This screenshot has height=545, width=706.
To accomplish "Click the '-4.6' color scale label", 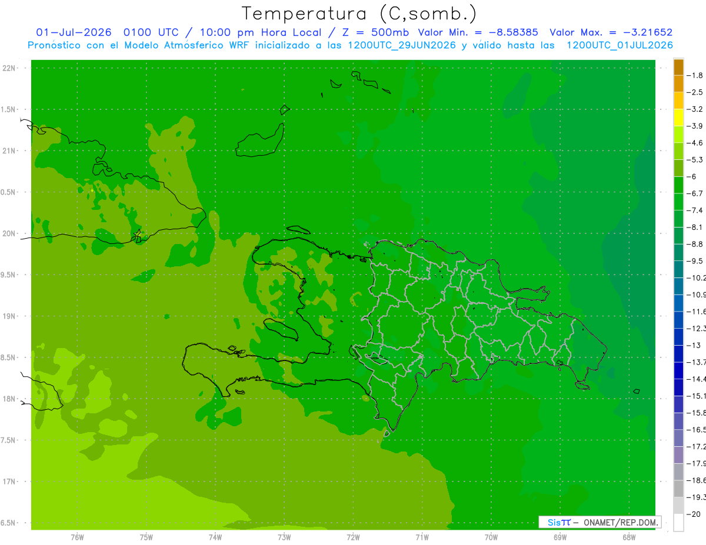I will point(695,143).
